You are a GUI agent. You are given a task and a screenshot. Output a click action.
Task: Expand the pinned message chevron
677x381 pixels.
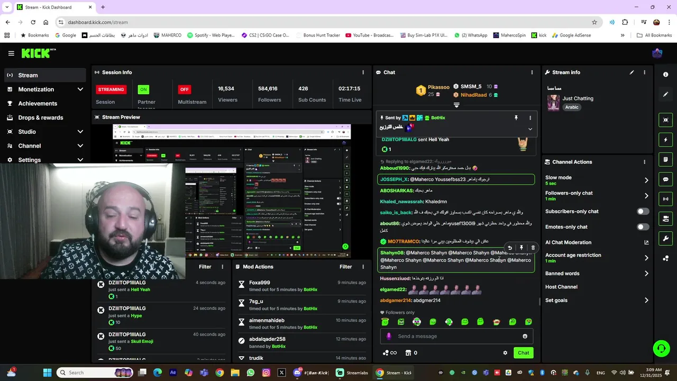point(530,129)
